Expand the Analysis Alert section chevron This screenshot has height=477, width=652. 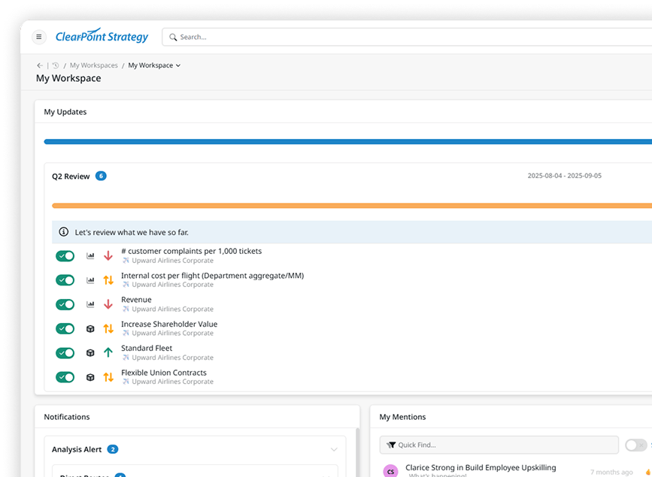(x=333, y=449)
